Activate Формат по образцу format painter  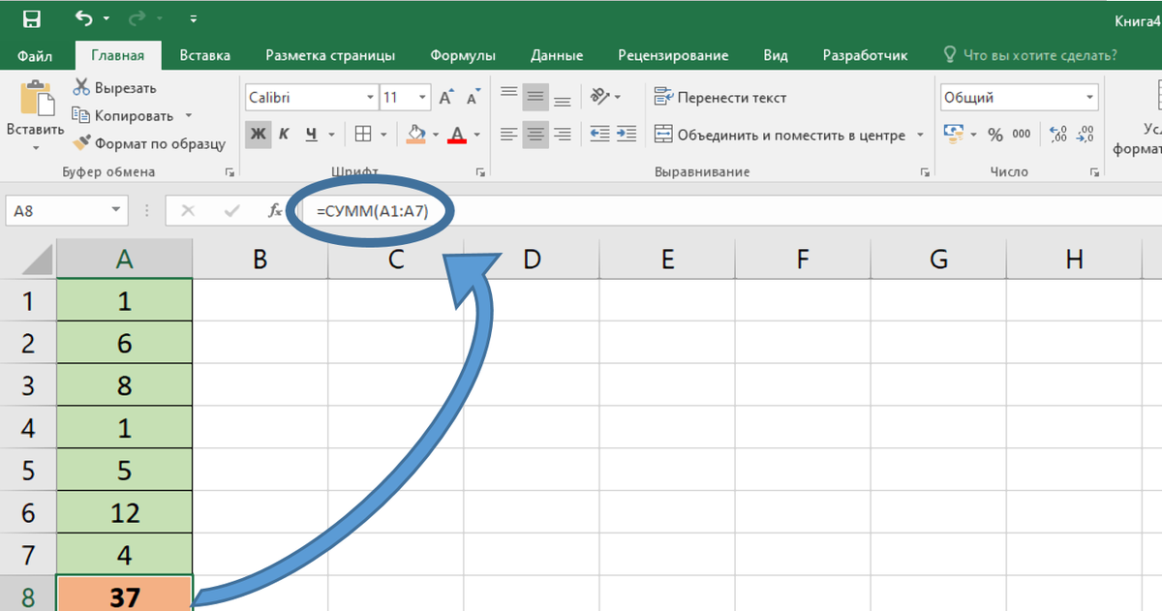coord(149,143)
